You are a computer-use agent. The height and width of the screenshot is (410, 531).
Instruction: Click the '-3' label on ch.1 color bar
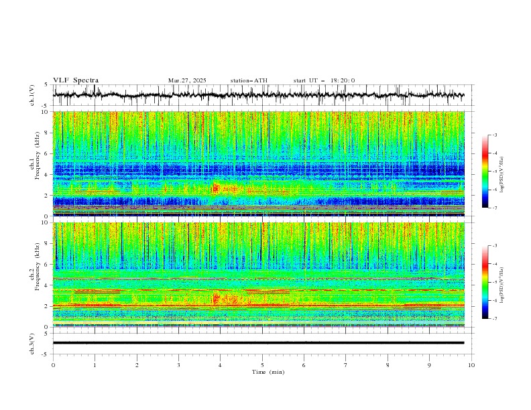tap(494, 135)
